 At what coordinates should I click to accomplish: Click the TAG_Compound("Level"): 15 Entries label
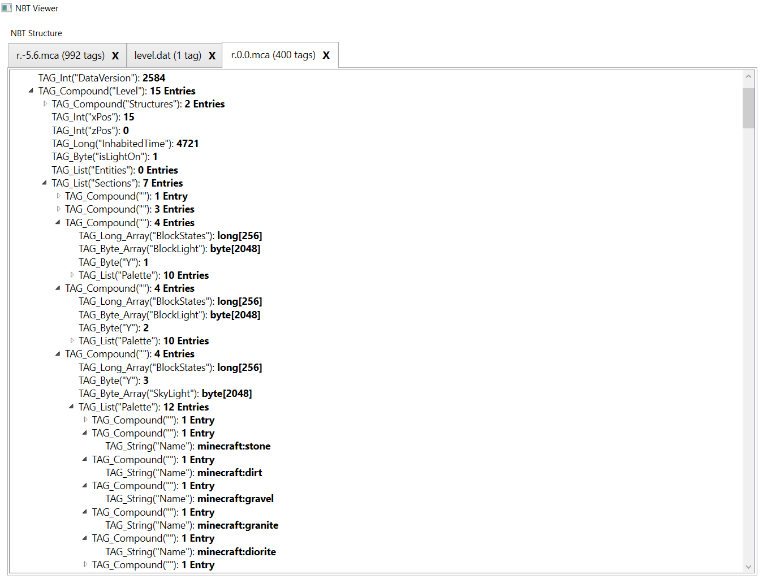[117, 91]
